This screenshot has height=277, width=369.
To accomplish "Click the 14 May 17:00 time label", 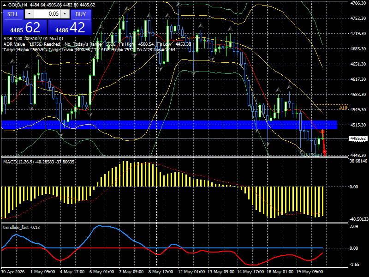I will 250,272.
